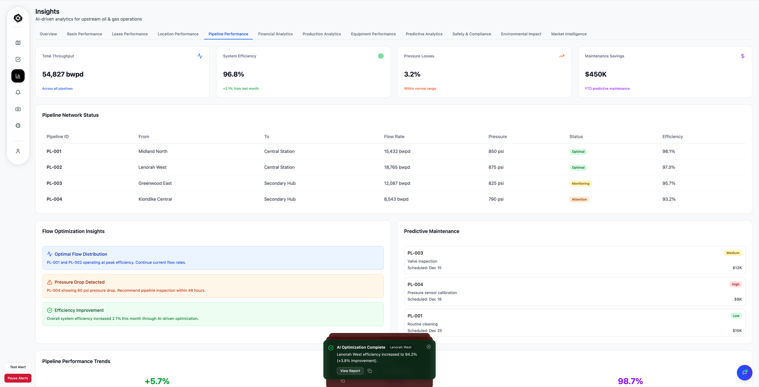Image resolution: width=759 pixels, height=387 pixels.
Task: Click the user profile icon at sidebar bottom
Action: [18, 151]
